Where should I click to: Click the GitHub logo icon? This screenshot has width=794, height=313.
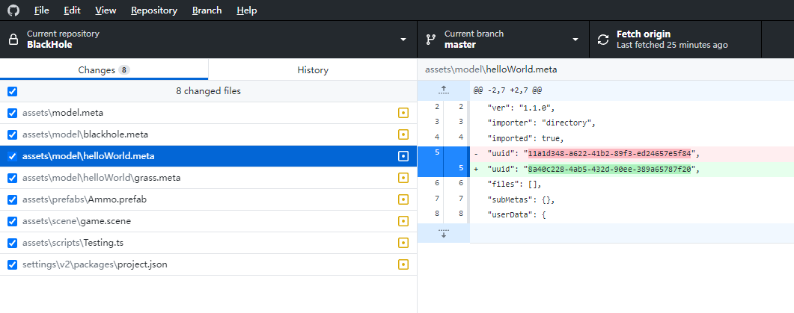tap(13, 10)
